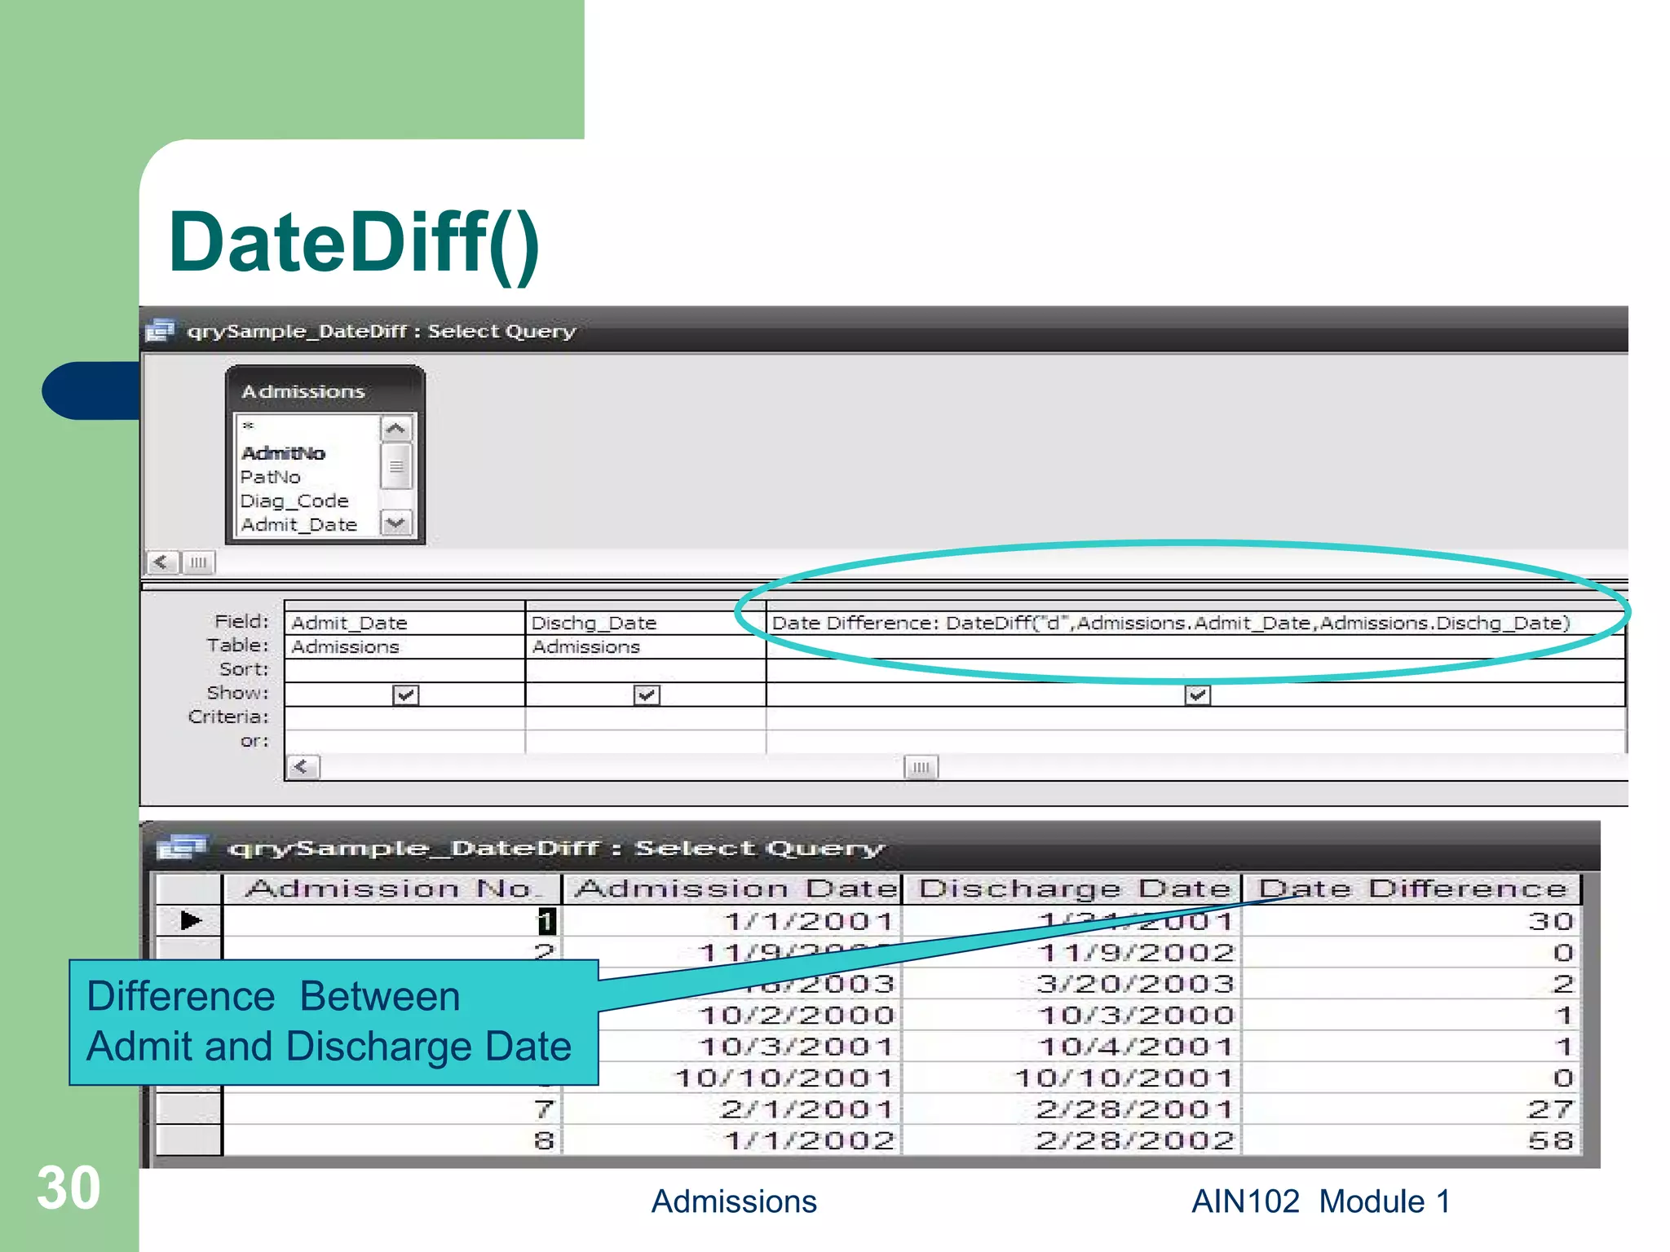Click Admission Date cell 1/1/2002
Viewport: 1670px width, 1252px height.
click(x=732, y=1140)
